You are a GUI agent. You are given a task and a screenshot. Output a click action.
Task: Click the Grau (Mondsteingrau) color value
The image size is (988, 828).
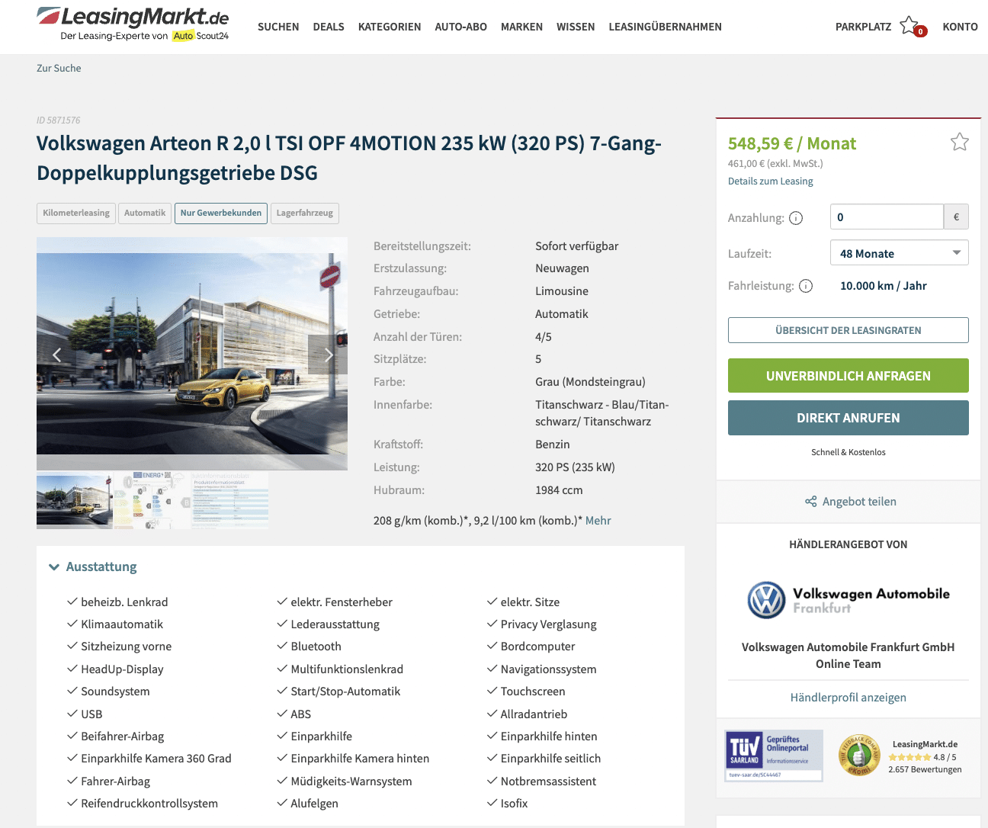coord(591,382)
